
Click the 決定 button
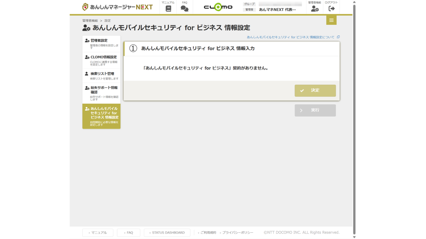315,90
